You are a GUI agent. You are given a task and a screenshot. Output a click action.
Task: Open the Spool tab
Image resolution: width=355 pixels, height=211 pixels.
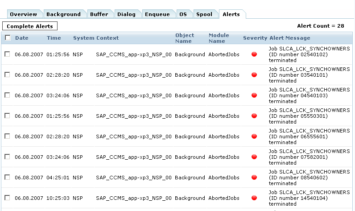tap(204, 14)
